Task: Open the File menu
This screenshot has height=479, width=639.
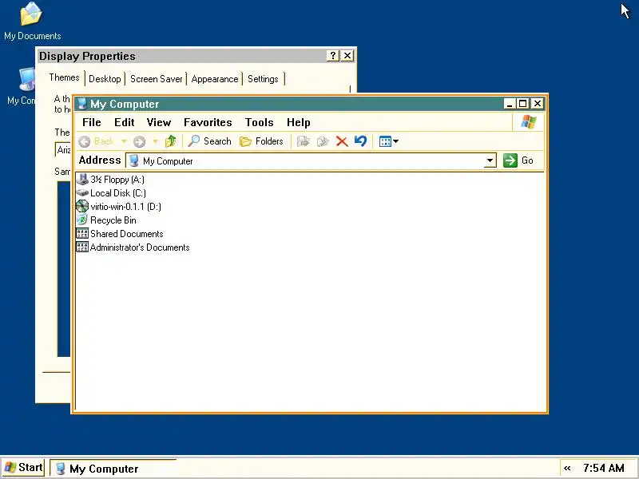Action: [92, 123]
